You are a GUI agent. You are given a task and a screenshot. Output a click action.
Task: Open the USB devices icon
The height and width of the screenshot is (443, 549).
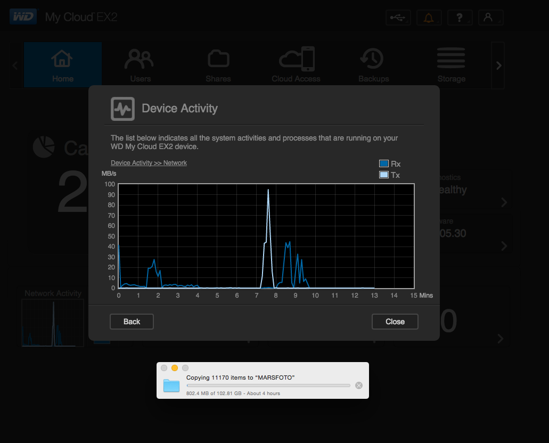[398, 17]
